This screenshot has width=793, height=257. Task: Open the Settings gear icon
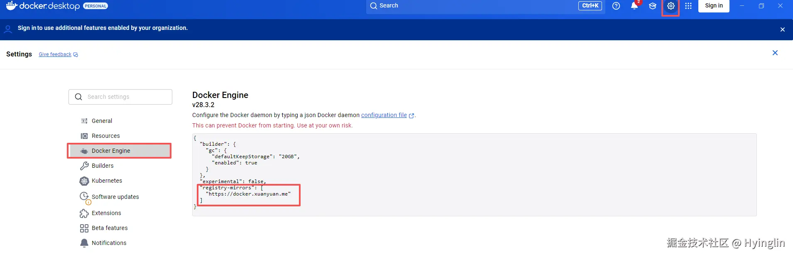(x=671, y=6)
